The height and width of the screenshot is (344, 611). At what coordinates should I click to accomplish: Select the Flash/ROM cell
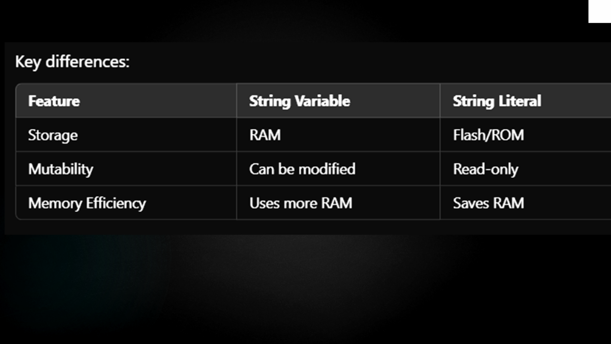tap(488, 135)
